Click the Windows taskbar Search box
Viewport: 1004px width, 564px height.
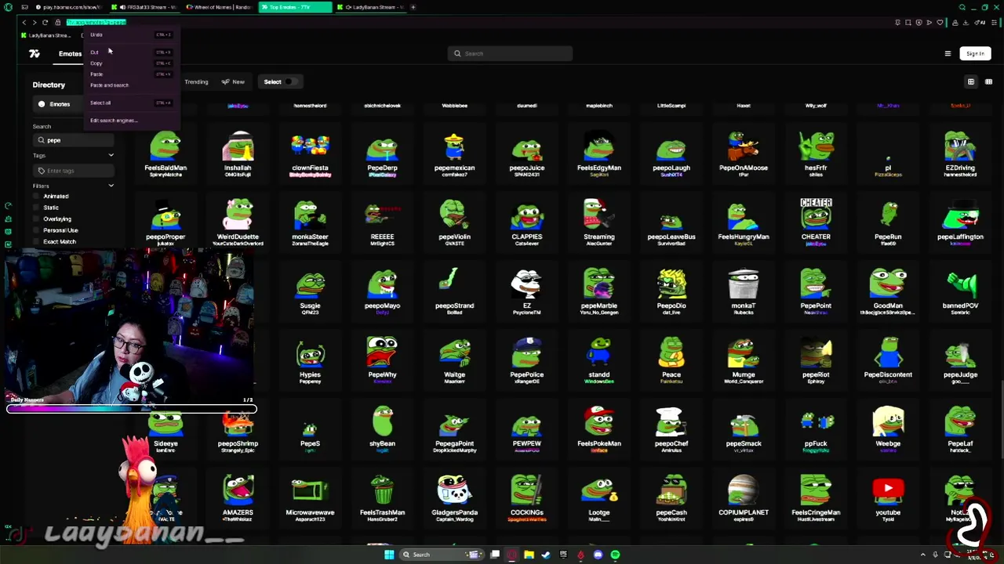pos(442,555)
